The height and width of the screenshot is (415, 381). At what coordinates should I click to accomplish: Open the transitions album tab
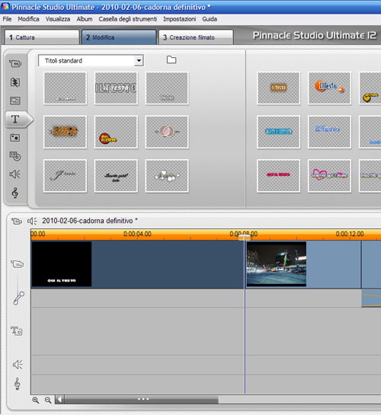coord(15,82)
